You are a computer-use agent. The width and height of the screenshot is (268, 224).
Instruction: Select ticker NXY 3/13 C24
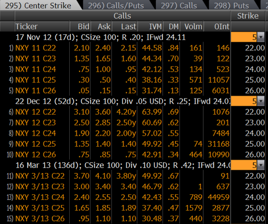40,197
